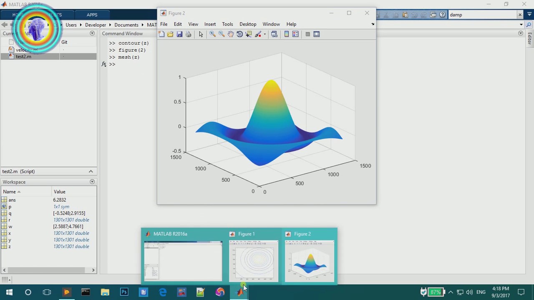Open the Workspace panel actions dropdown
Image resolution: width=534 pixels, height=300 pixels.
92,182
